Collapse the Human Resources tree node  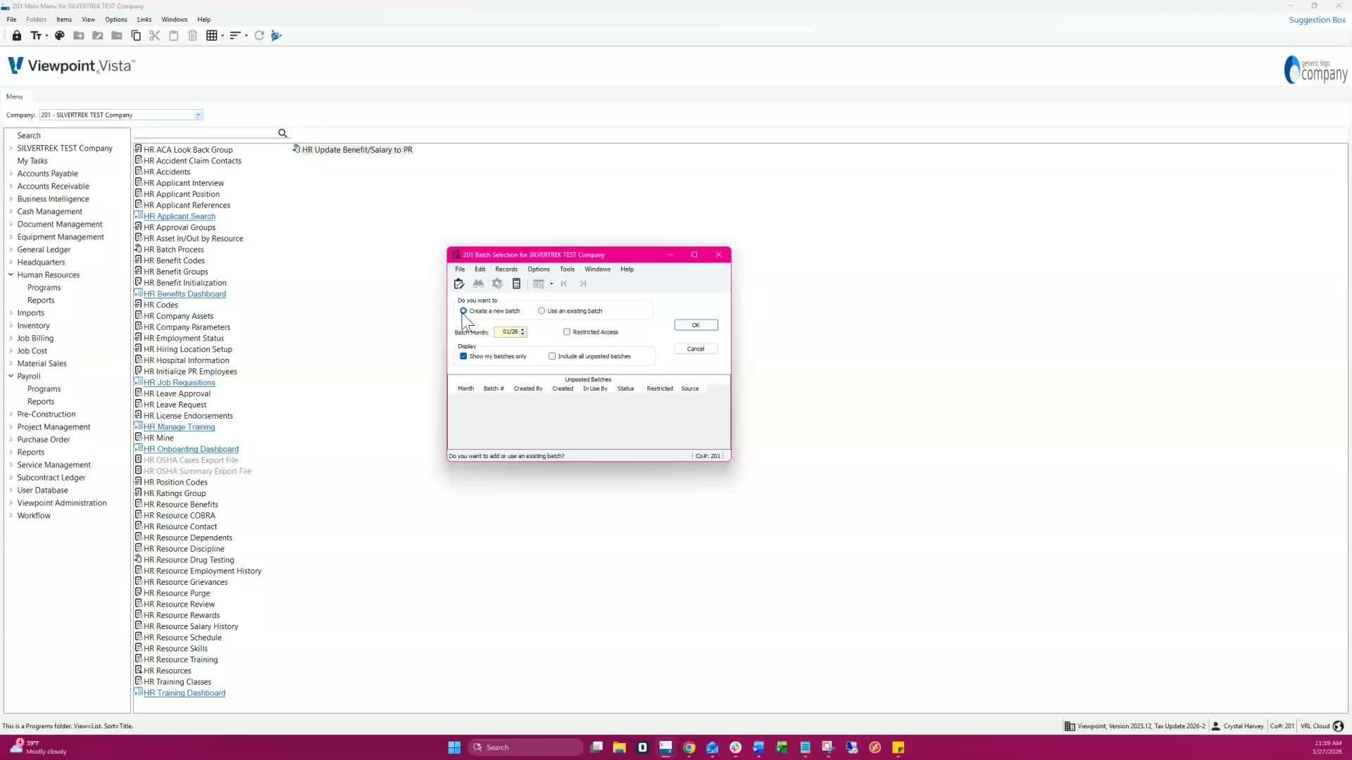[x=11, y=274]
